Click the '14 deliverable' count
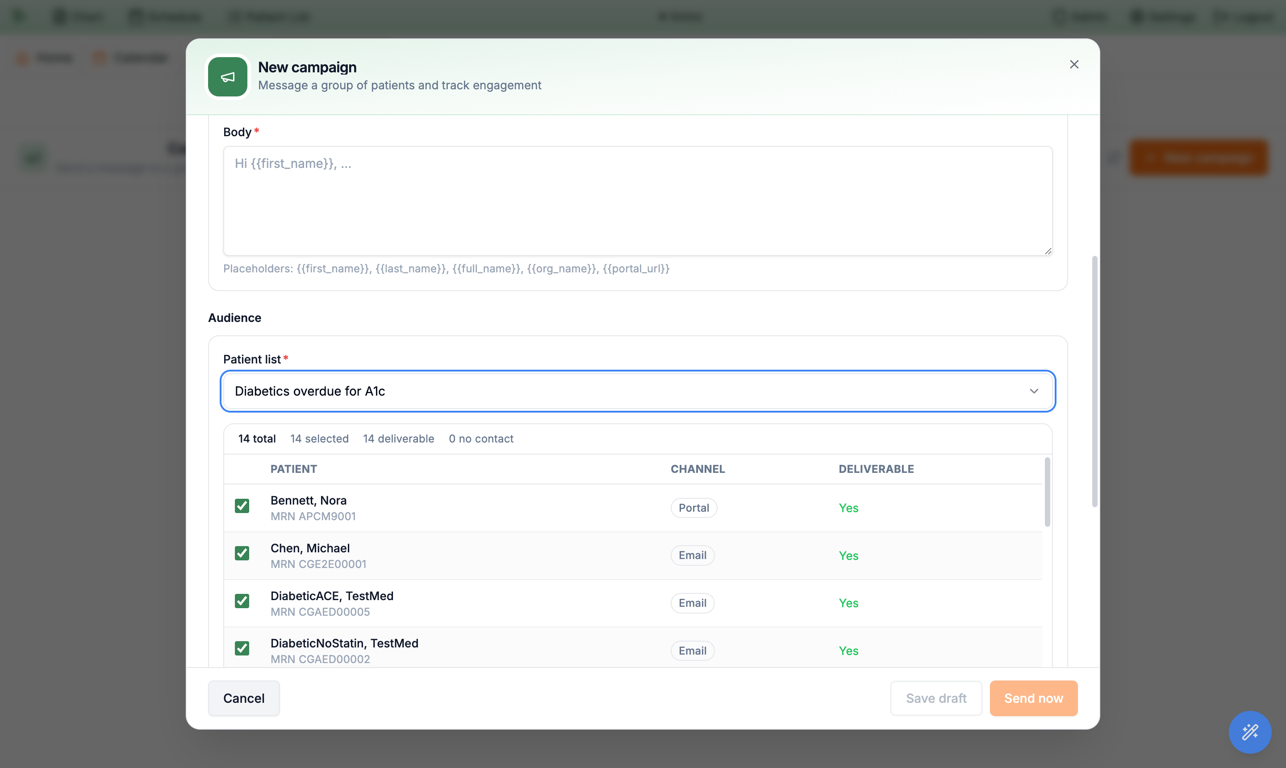Image resolution: width=1286 pixels, height=768 pixels. pos(398,439)
